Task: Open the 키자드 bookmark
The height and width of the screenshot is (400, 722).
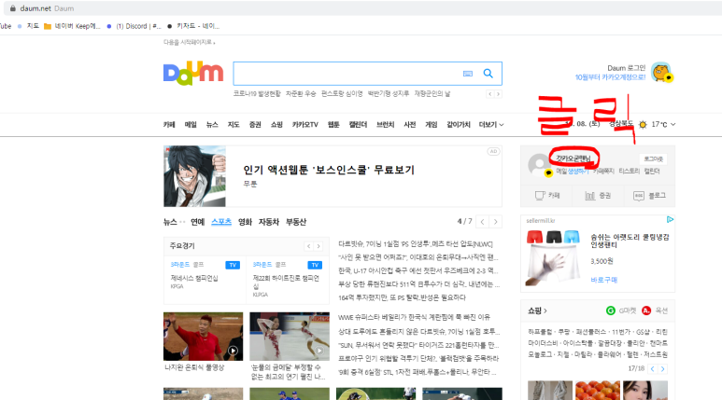Action: click(x=193, y=26)
